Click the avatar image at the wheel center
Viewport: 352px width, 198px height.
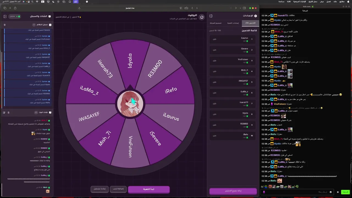coord(130,104)
